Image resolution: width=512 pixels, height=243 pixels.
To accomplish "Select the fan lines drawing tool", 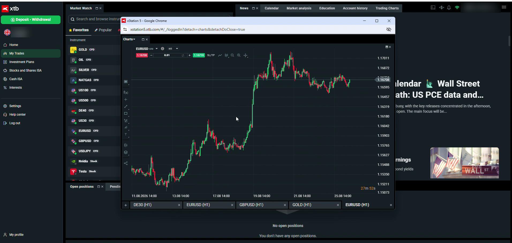I will coord(126,128).
